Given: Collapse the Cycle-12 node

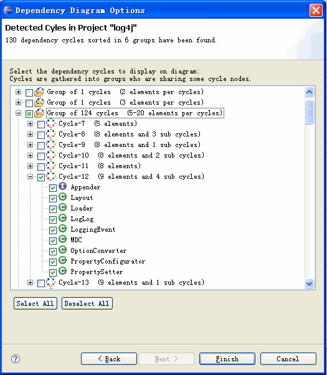Looking at the screenshot, I should pos(30,176).
